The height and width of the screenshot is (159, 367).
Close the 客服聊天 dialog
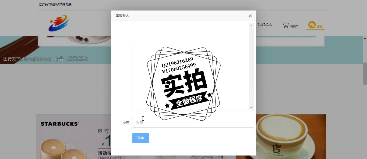point(250,16)
